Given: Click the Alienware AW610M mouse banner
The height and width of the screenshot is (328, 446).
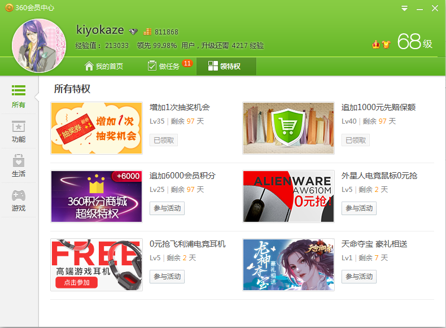Looking at the screenshot, I should [288, 196].
